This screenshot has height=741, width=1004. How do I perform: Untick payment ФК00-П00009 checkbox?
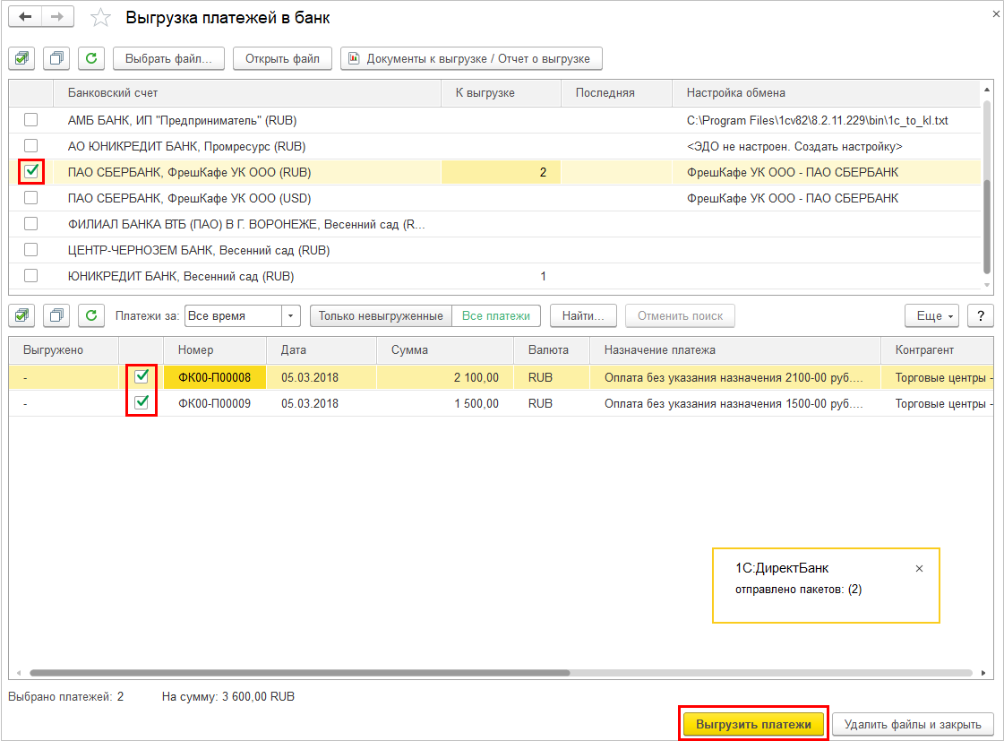(x=142, y=403)
